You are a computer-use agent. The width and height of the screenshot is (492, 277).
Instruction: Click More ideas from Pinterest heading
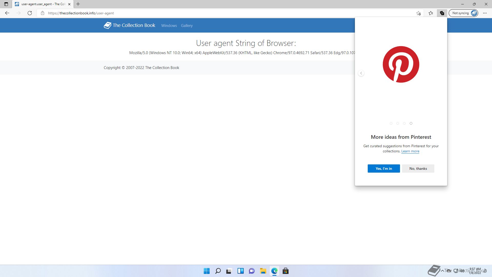(401, 137)
